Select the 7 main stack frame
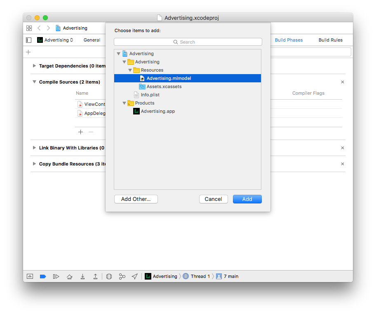 click(x=227, y=276)
